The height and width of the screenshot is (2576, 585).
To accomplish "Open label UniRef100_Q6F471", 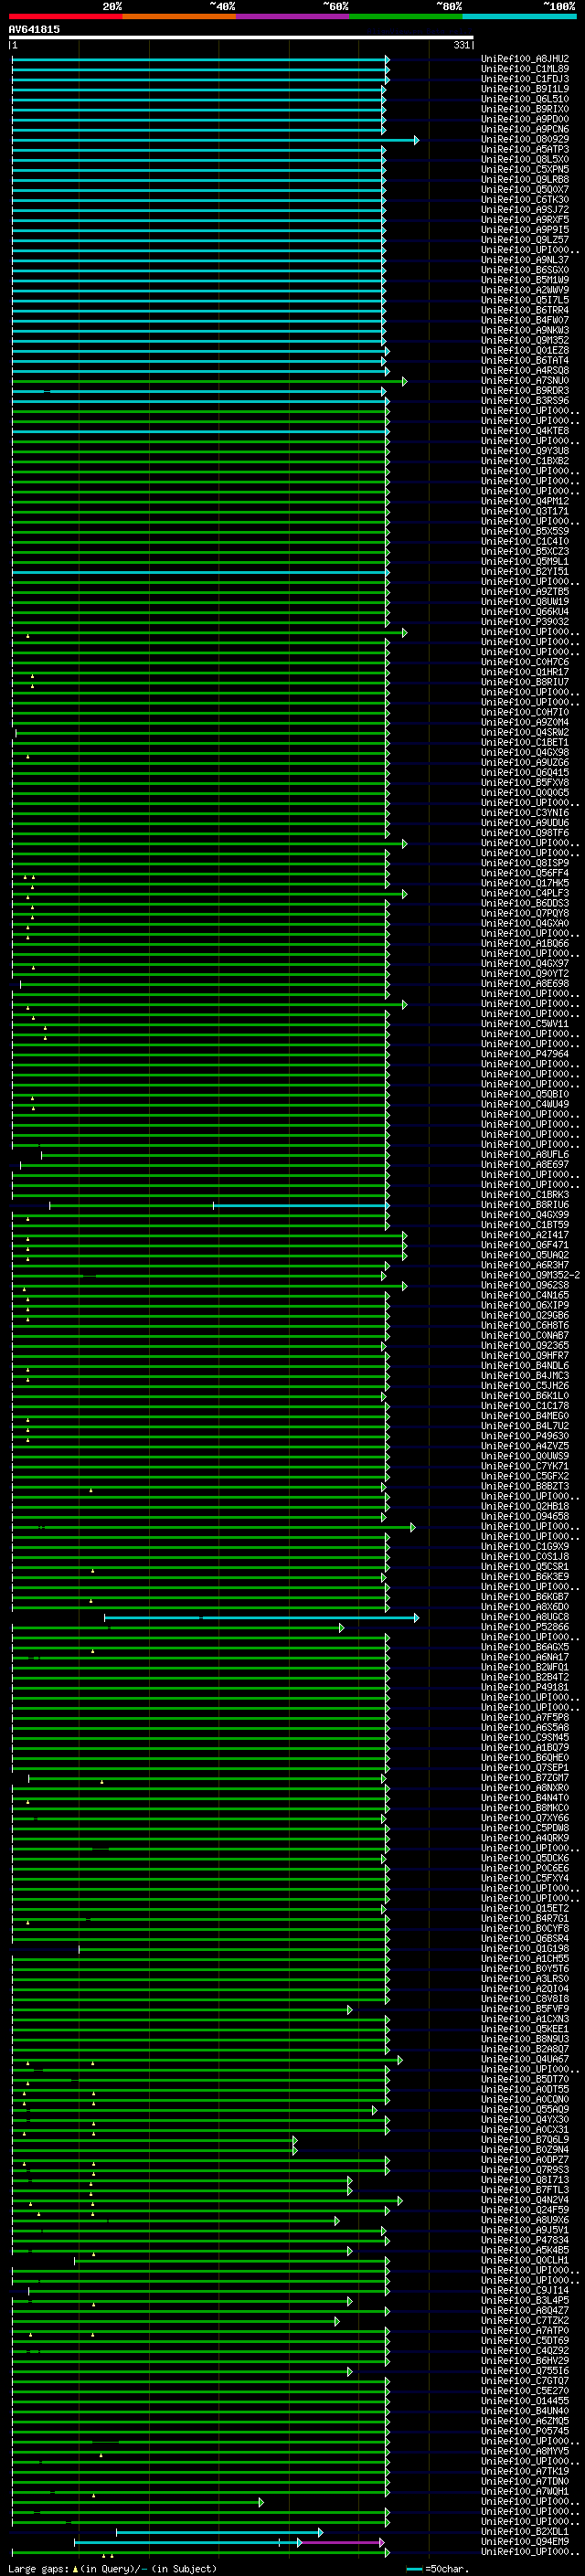I will tap(525, 1245).
